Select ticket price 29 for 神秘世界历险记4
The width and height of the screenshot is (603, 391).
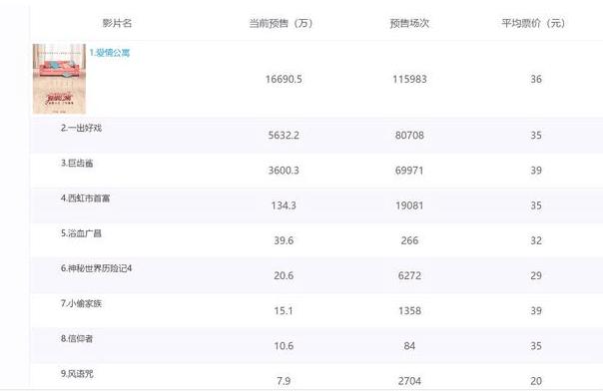pos(536,275)
